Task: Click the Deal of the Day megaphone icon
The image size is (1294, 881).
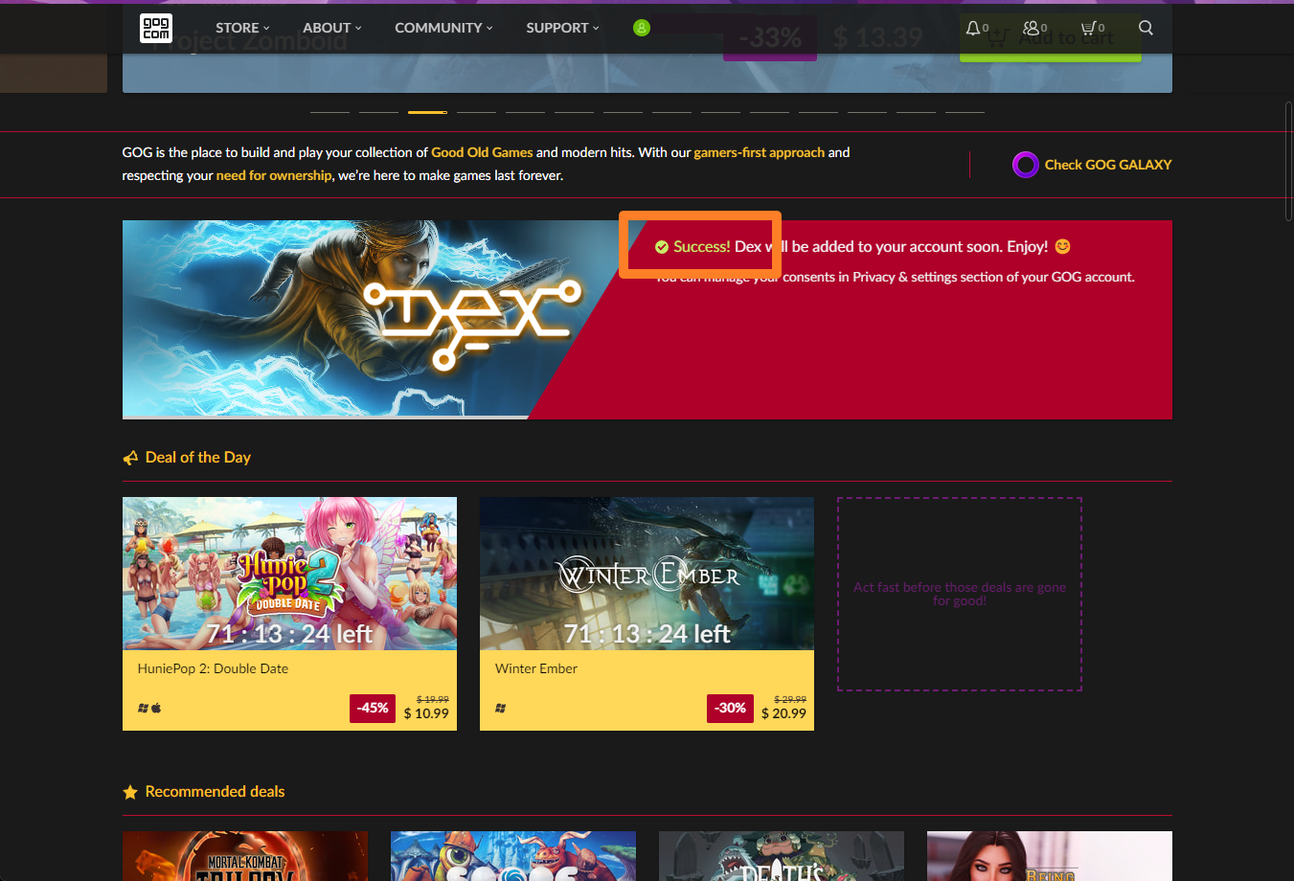Action: (x=130, y=458)
